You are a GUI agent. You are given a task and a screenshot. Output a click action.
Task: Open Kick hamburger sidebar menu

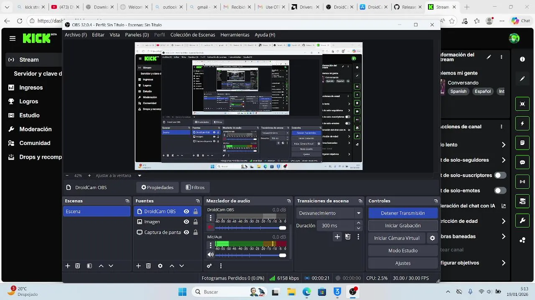click(13, 38)
